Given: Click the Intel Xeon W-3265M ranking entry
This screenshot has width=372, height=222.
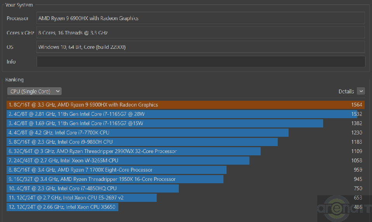Looking at the screenshot, I should coord(128,160).
